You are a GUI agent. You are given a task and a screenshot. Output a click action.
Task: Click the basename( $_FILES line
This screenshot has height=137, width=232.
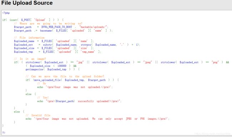pos(63,31)
